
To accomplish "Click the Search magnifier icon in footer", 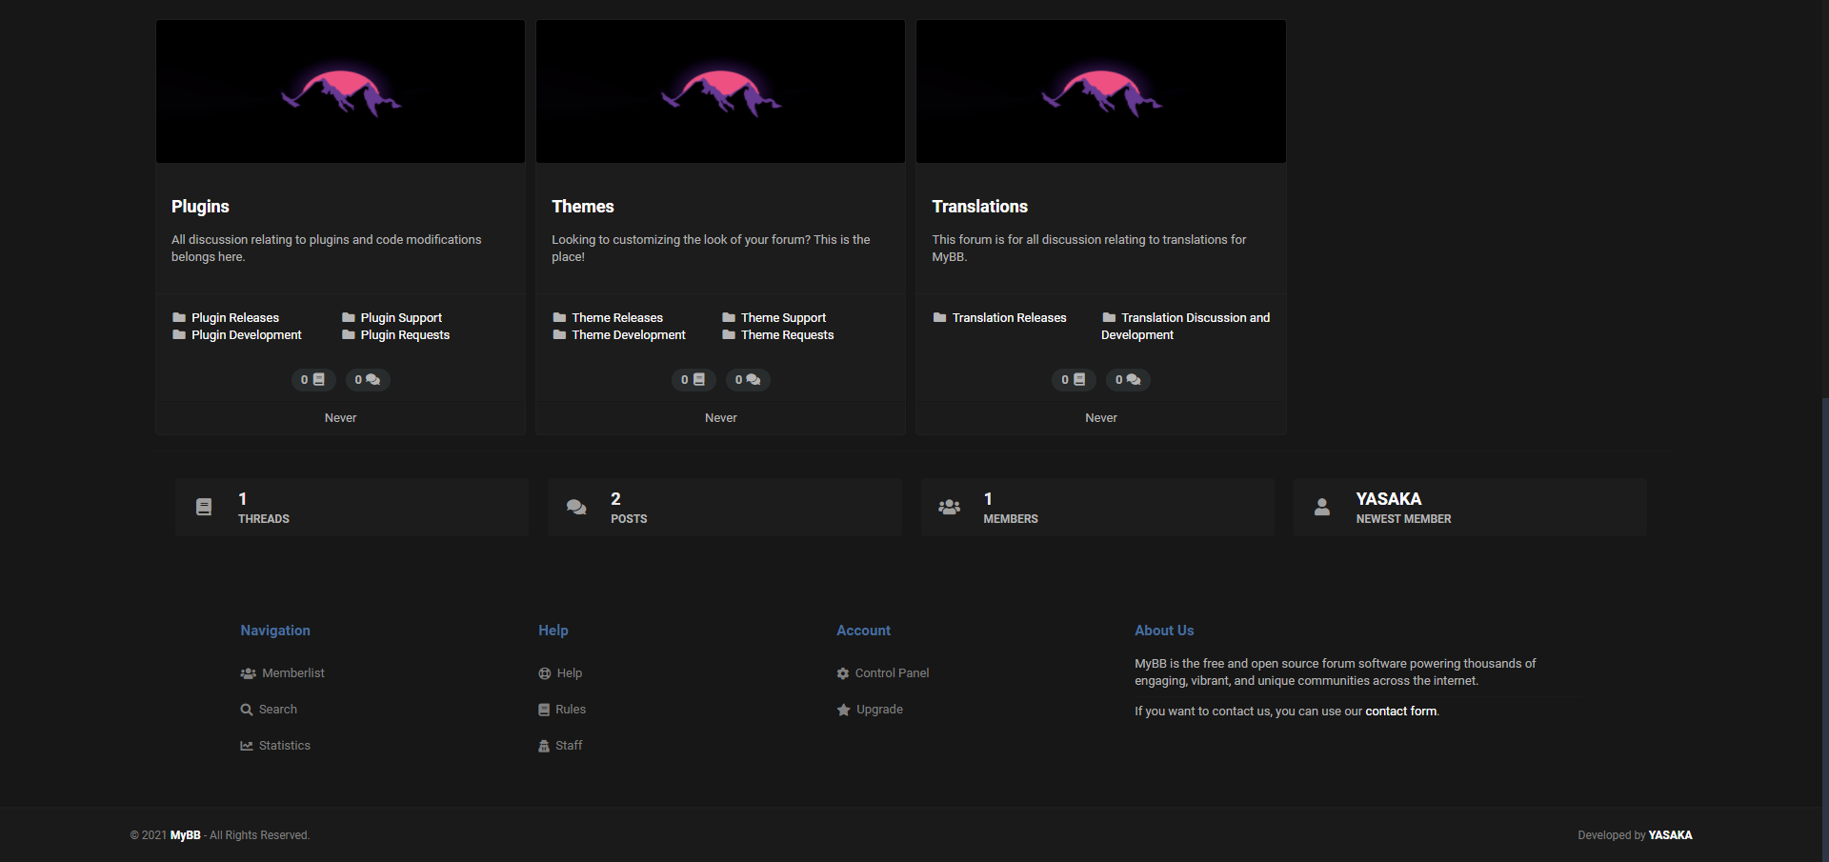I will click(247, 710).
